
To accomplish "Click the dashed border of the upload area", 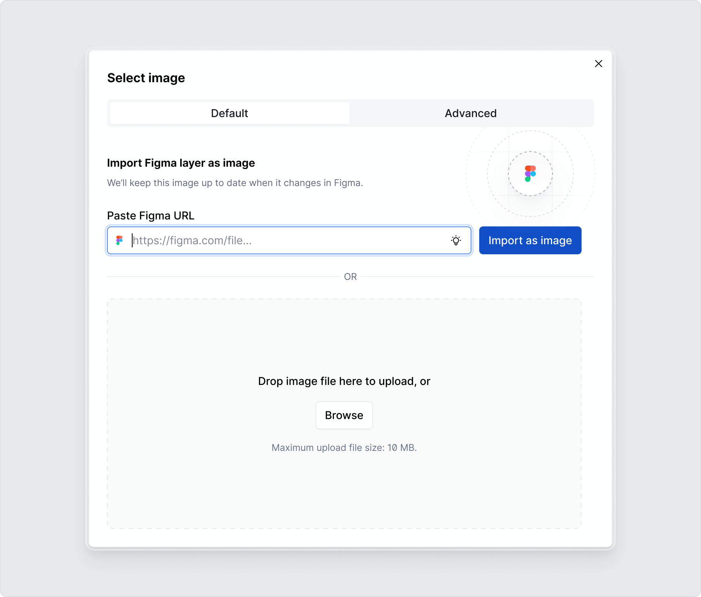I will coord(344,299).
